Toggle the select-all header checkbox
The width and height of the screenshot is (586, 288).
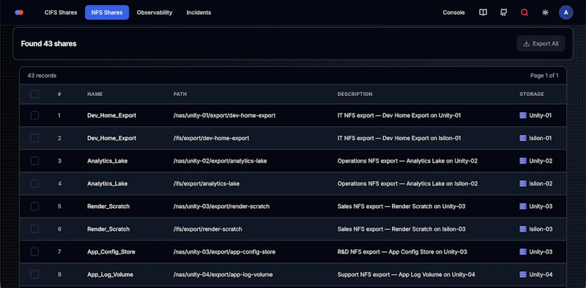34,95
